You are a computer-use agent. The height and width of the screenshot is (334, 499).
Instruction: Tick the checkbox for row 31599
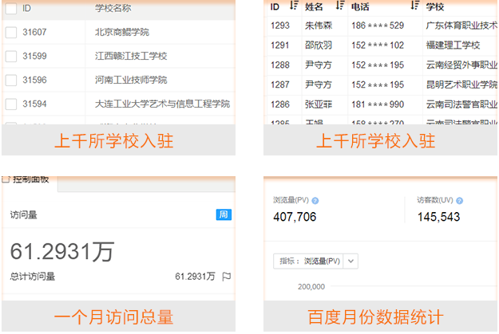[x=10, y=57]
